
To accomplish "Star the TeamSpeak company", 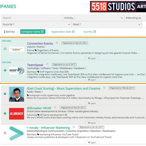I will click(47, 64).
